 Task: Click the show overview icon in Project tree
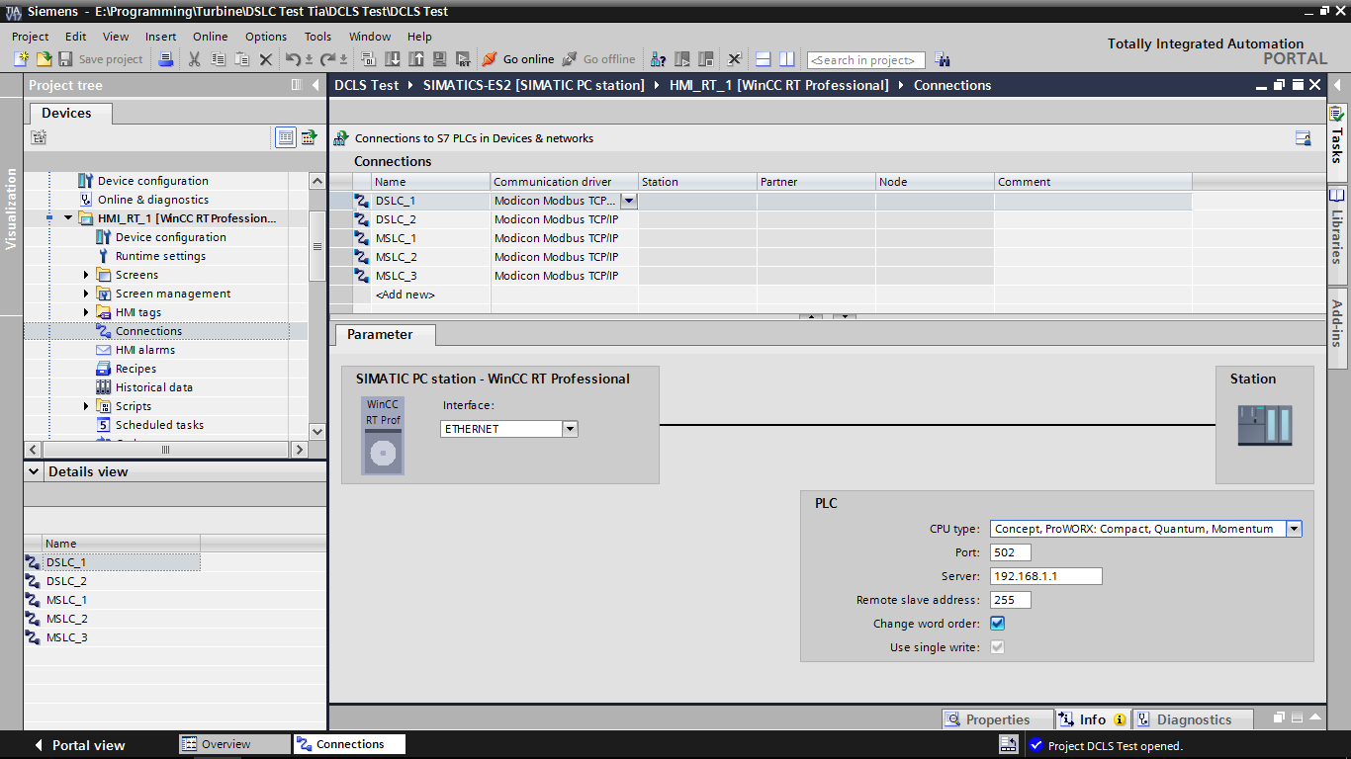[286, 137]
